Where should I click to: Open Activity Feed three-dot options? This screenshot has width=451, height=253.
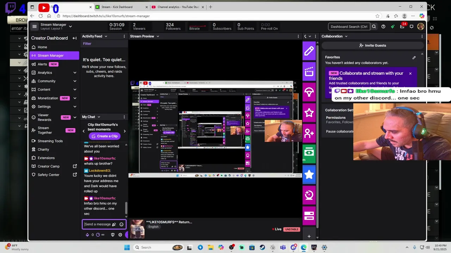click(x=124, y=36)
